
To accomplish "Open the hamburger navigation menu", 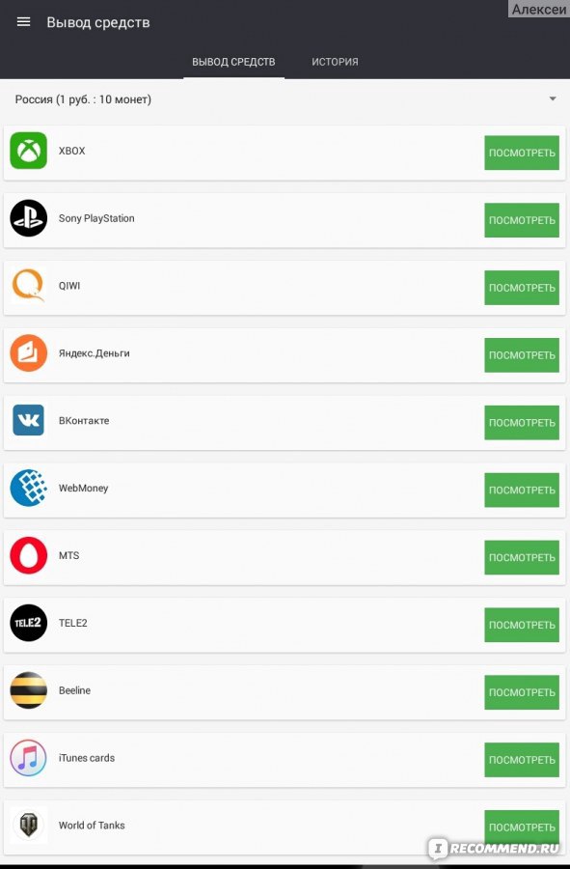I will pos(23,22).
